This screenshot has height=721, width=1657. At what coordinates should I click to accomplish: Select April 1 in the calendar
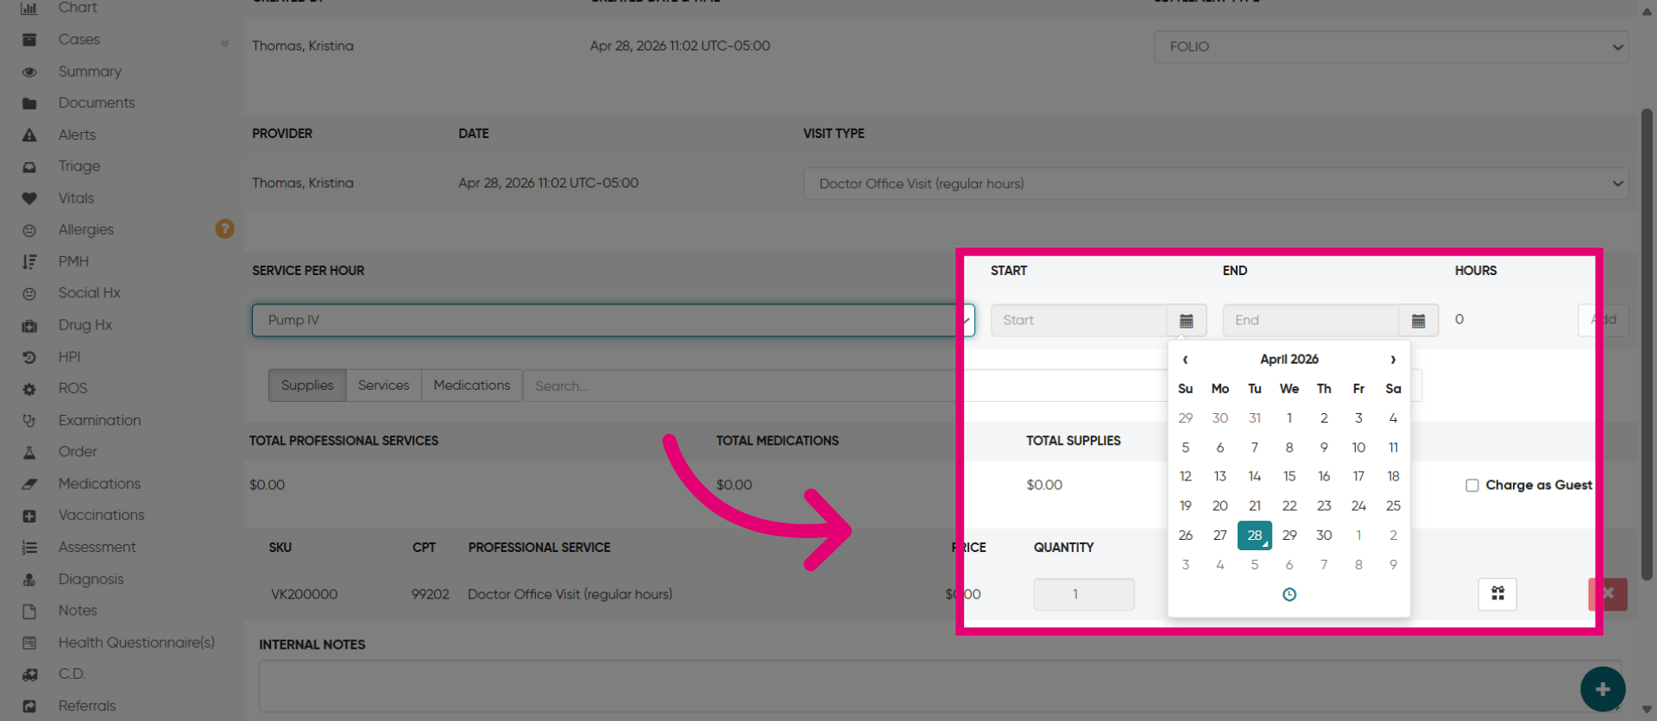(1289, 418)
